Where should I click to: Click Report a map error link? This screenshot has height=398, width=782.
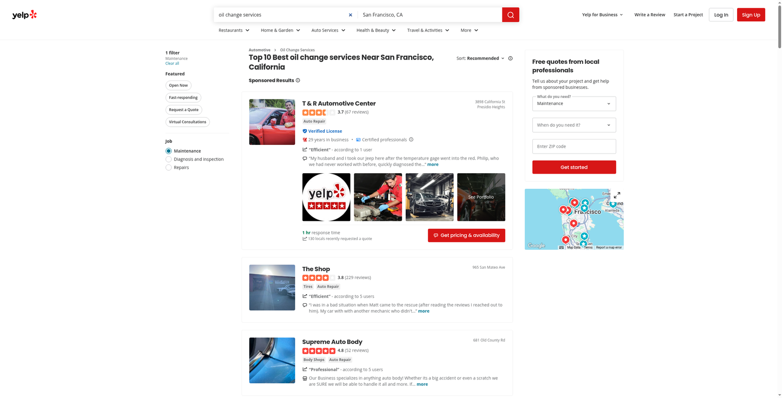click(x=609, y=247)
